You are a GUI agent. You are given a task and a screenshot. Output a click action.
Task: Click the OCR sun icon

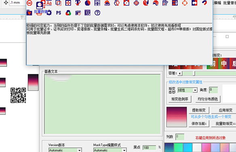point(107,3)
